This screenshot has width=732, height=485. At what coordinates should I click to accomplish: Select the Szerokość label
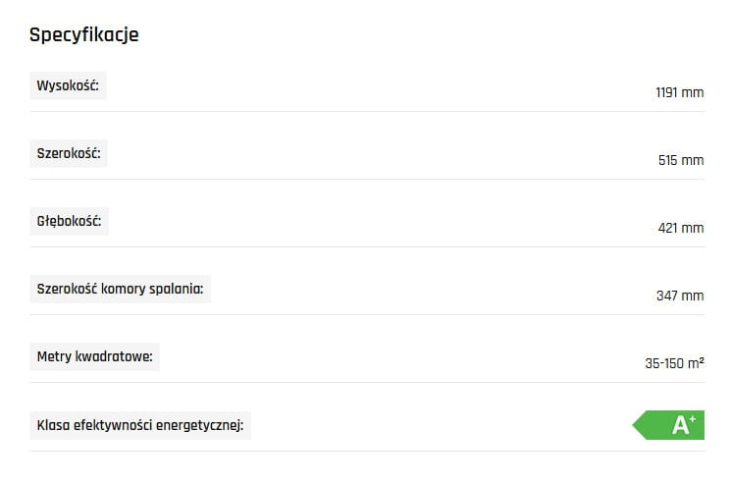[x=69, y=153]
